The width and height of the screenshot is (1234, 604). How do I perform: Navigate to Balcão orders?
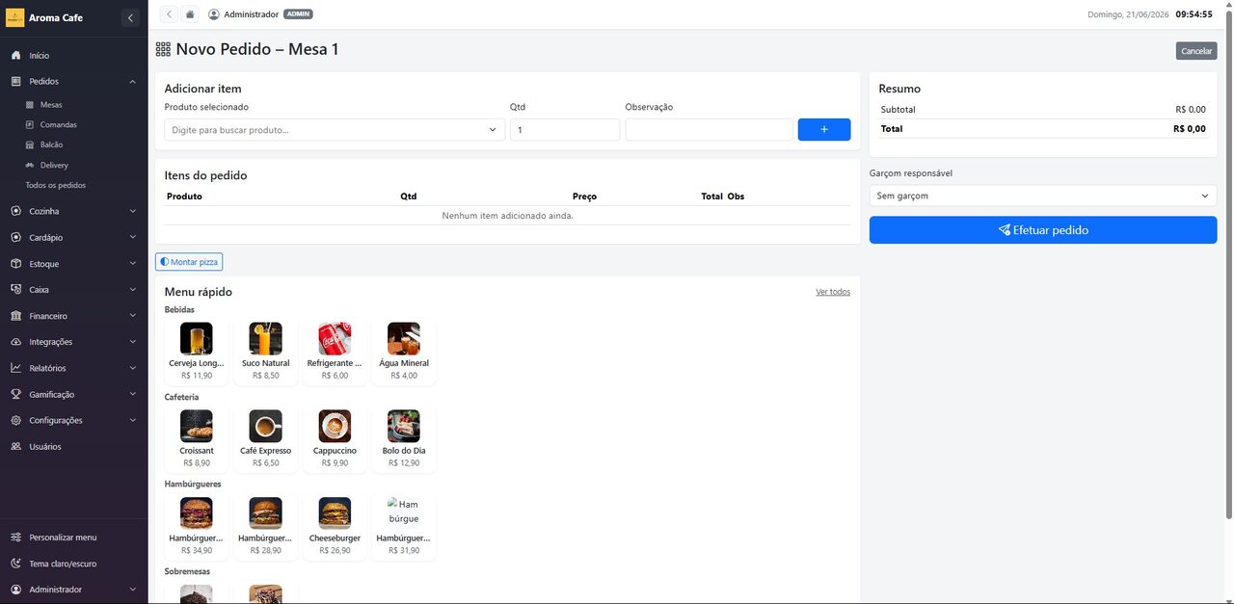(51, 144)
